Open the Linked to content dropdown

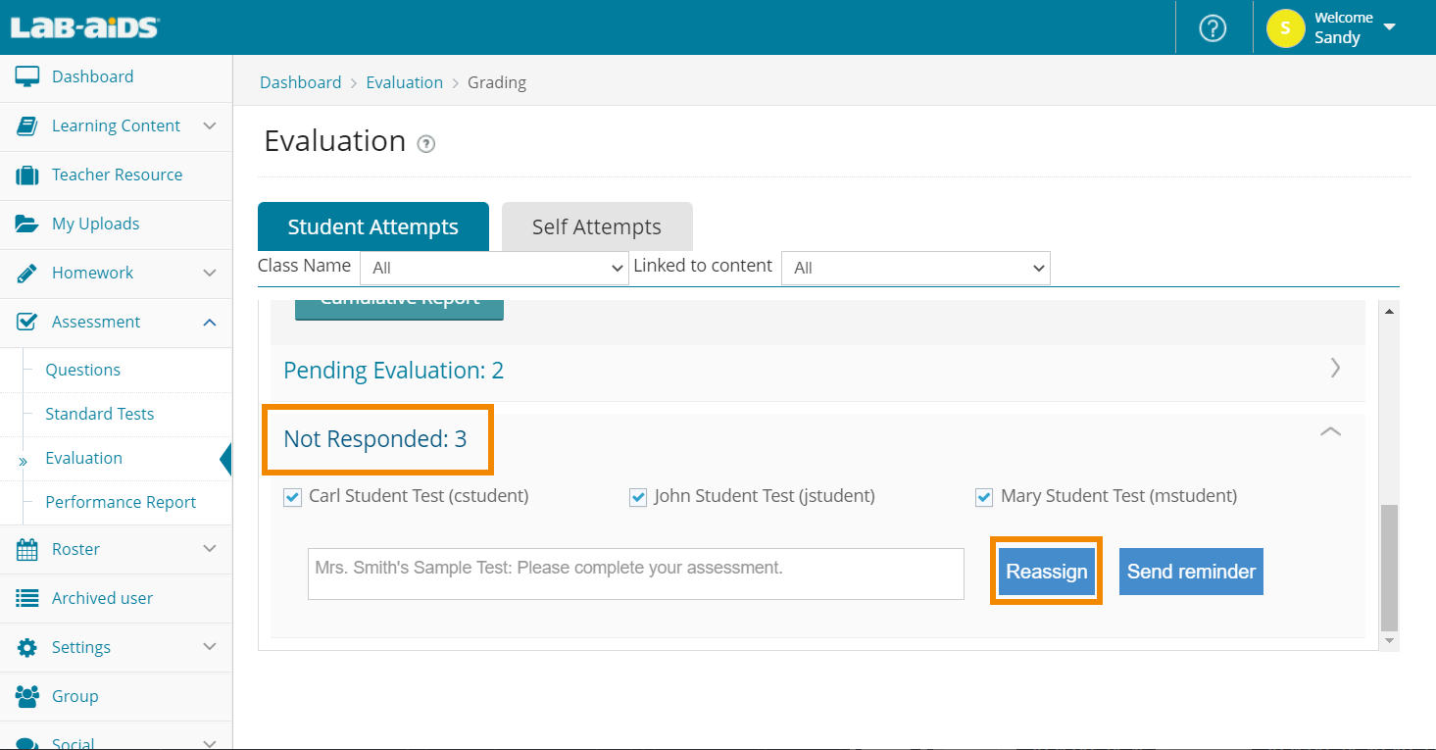pos(915,268)
